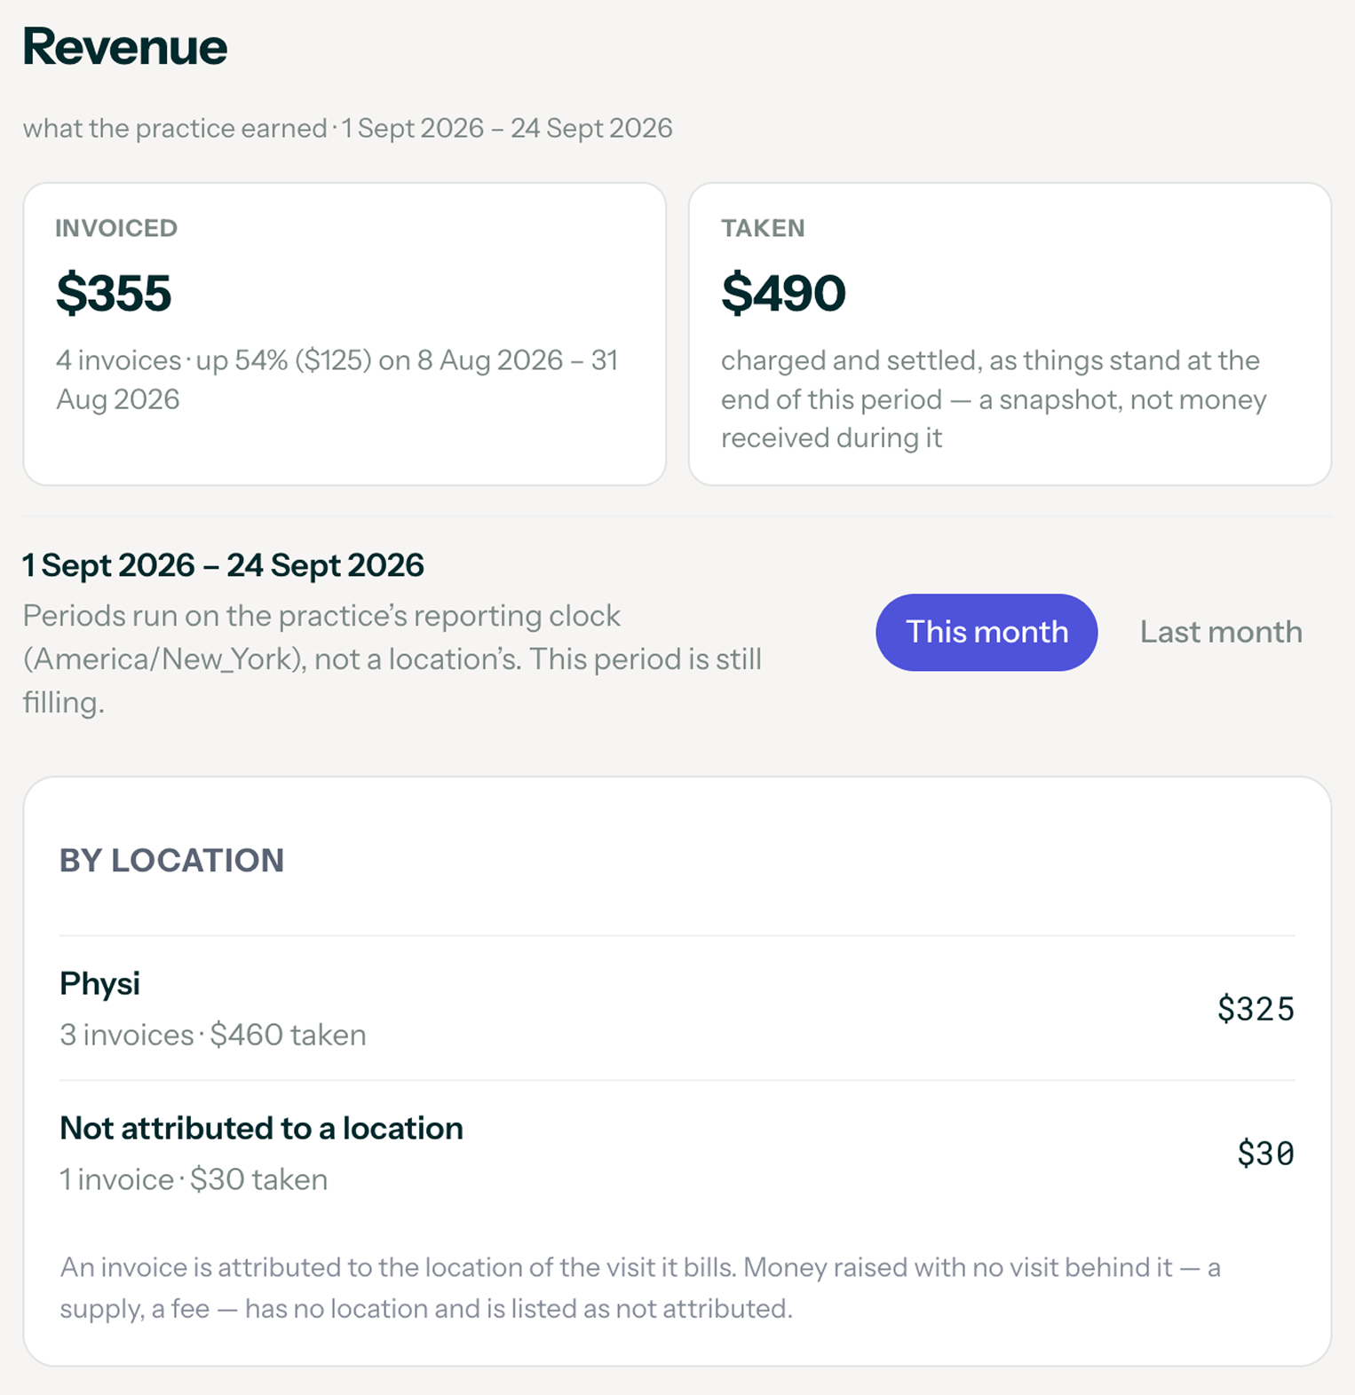Click the Revenue page heading

(x=124, y=47)
